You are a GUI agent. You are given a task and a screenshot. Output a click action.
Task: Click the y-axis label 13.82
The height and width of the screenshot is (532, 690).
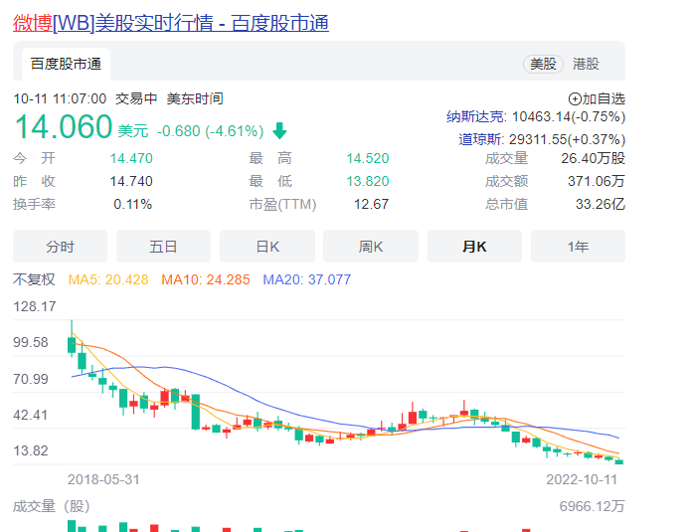31,450
